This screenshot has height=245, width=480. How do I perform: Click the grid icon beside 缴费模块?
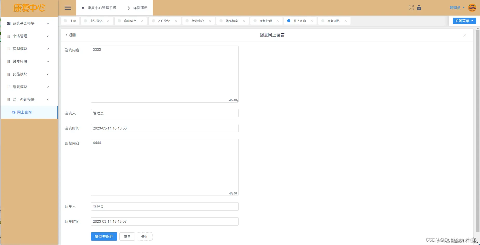(9, 61)
